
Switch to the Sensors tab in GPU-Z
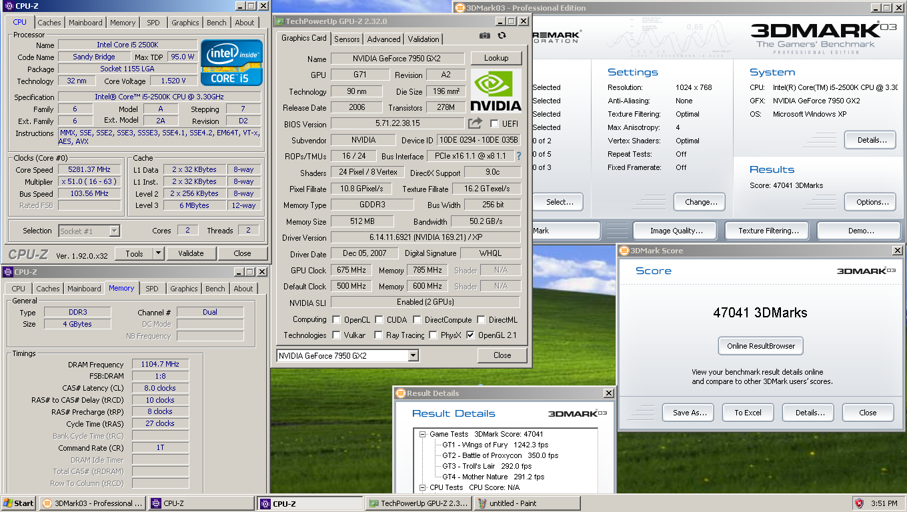point(347,39)
